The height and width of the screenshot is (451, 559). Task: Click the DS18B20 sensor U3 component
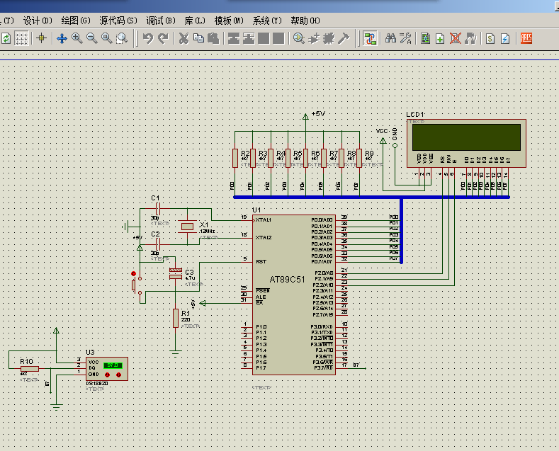pyautogui.click(x=107, y=369)
